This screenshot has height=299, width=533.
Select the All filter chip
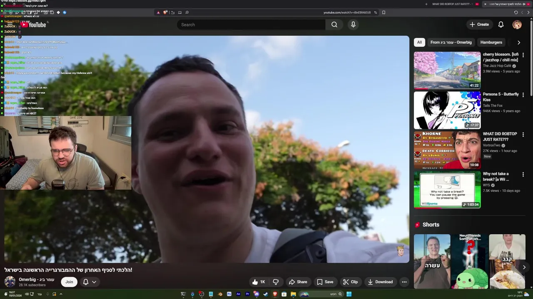tap(419, 42)
